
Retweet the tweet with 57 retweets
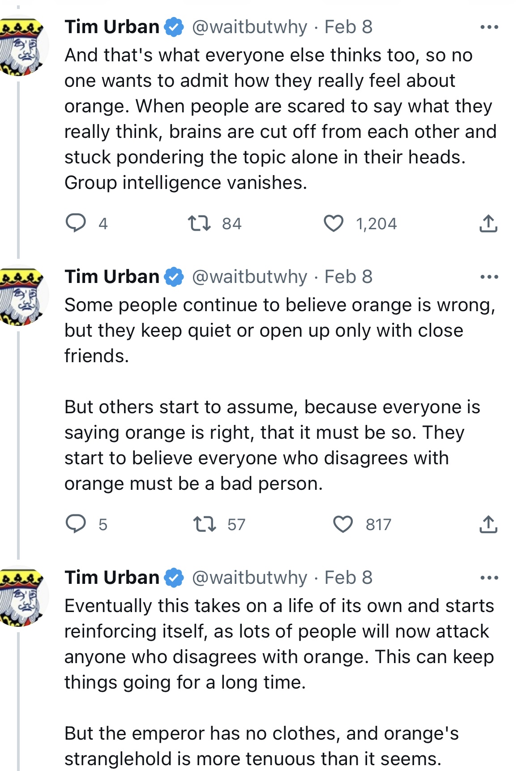(x=205, y=524)
